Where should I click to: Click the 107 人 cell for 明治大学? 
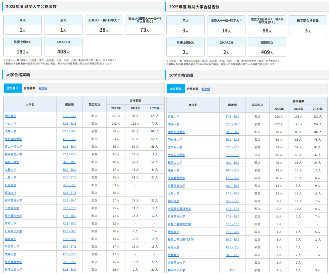[116, 116]
